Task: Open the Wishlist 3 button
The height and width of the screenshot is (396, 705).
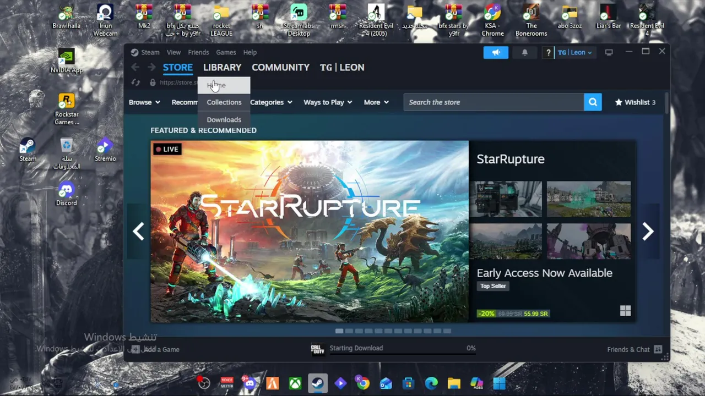Action: [x=635, y=102]
